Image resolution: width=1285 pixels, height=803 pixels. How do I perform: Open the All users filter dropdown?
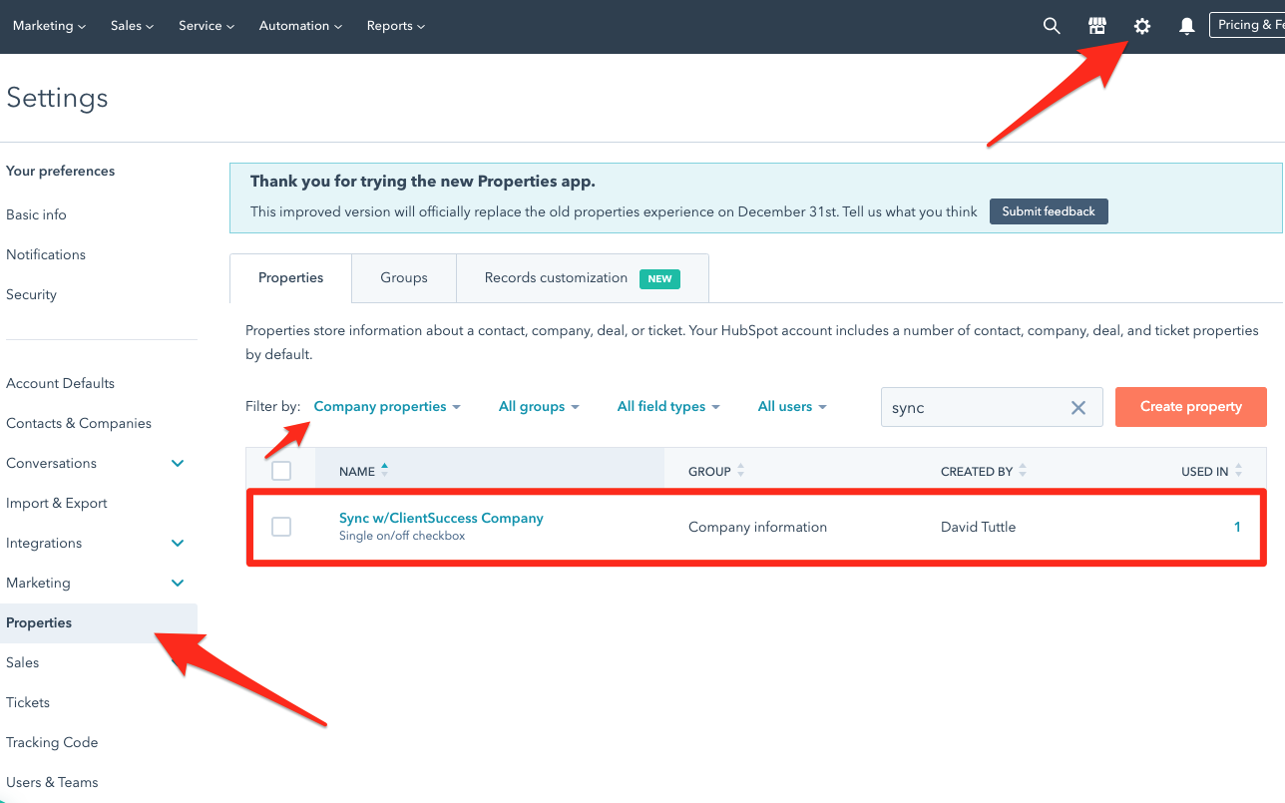pos(792,407)
